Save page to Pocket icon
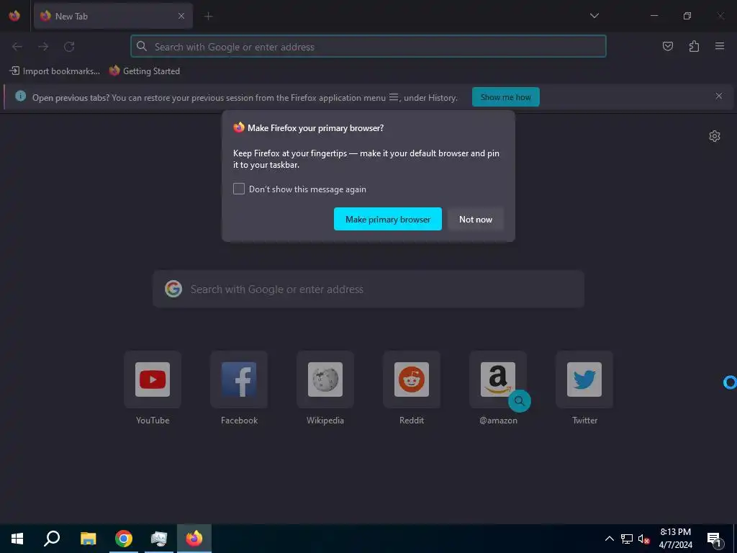This screenshot has height=553, width=737. click(667, 46)
